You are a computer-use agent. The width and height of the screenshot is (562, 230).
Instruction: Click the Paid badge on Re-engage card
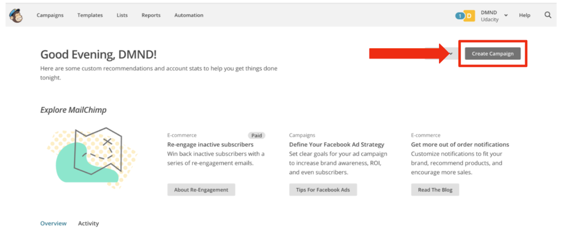[x=256, y=135]
